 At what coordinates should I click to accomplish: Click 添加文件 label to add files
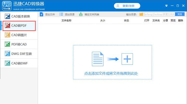point(50,15)
